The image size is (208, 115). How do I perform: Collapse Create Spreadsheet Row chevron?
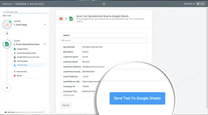pos(45,44)
